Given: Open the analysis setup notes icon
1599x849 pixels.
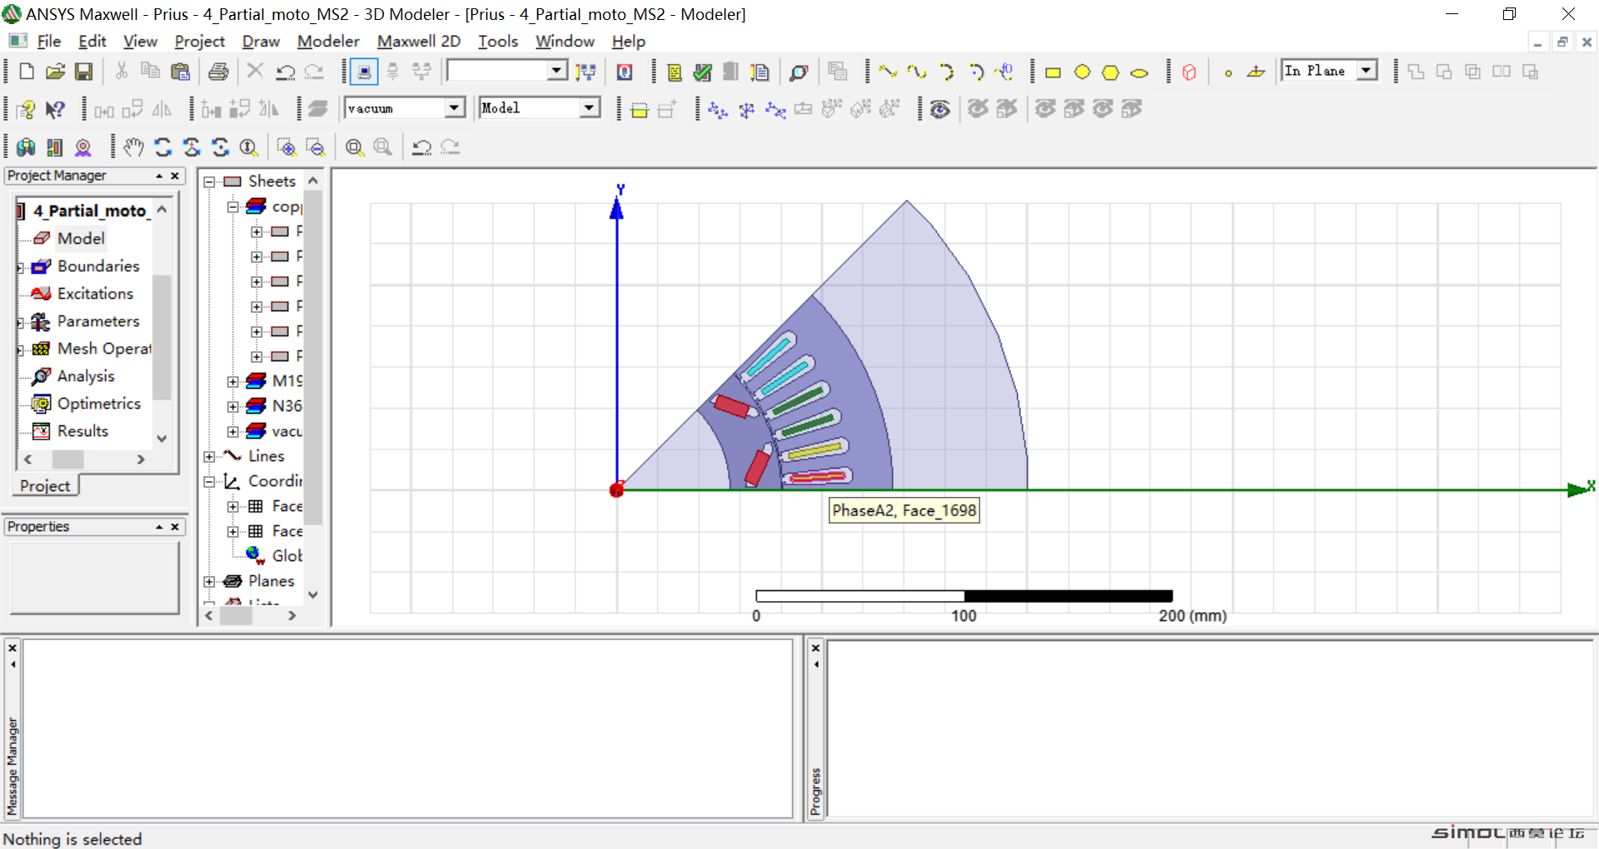Looking at the screenshot, I should (759, 72).
